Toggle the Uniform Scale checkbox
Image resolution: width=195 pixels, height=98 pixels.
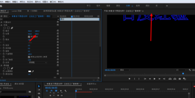[x=29, y=37]
